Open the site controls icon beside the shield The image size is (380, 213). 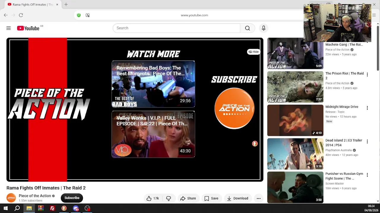88,15
